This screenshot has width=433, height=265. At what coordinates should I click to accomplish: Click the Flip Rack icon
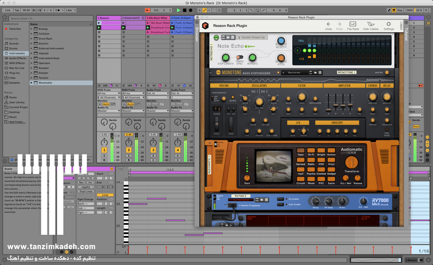pos(353,24)
